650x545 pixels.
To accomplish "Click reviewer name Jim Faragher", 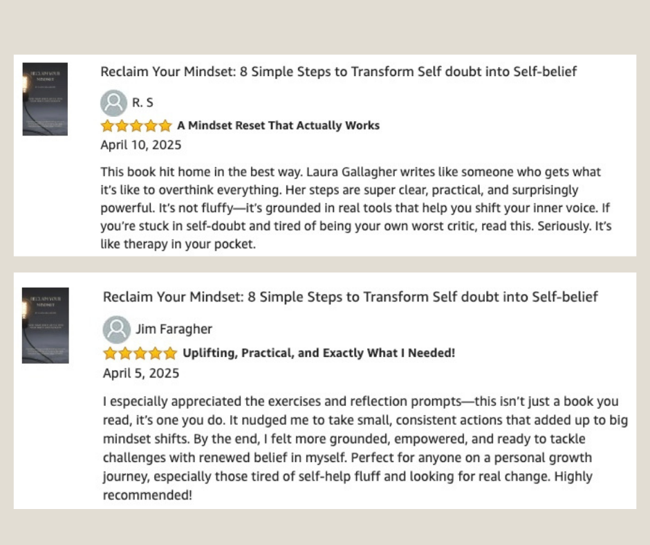I will tap(174, 329).
